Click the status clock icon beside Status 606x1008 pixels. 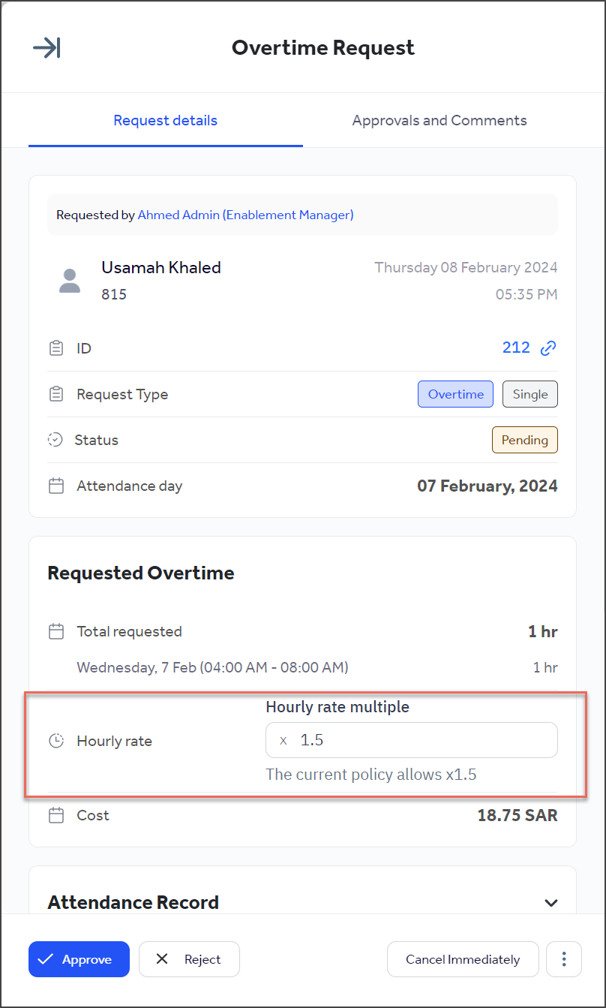[55, 440]
